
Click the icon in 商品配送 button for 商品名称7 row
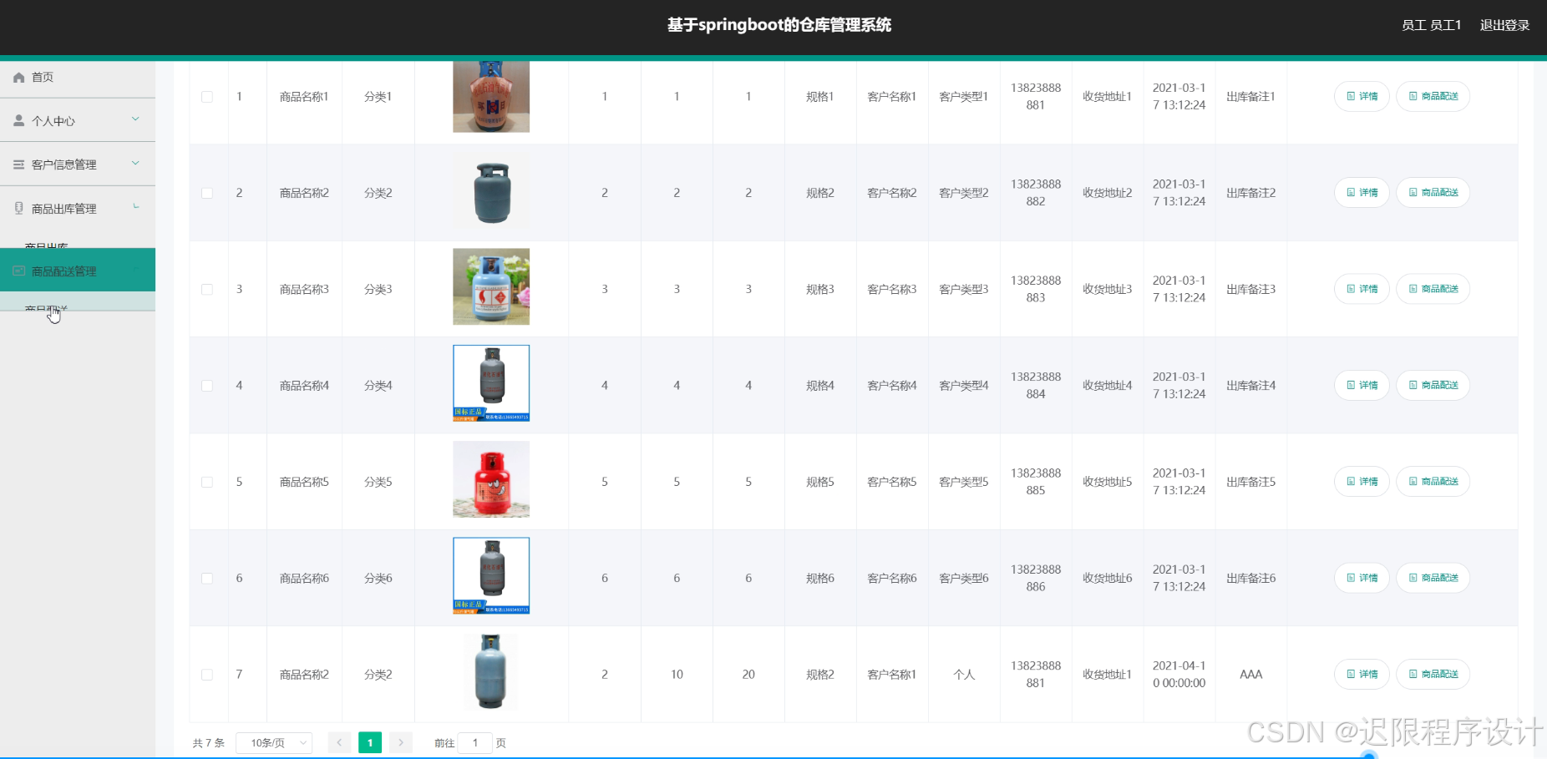[1411, 674]
